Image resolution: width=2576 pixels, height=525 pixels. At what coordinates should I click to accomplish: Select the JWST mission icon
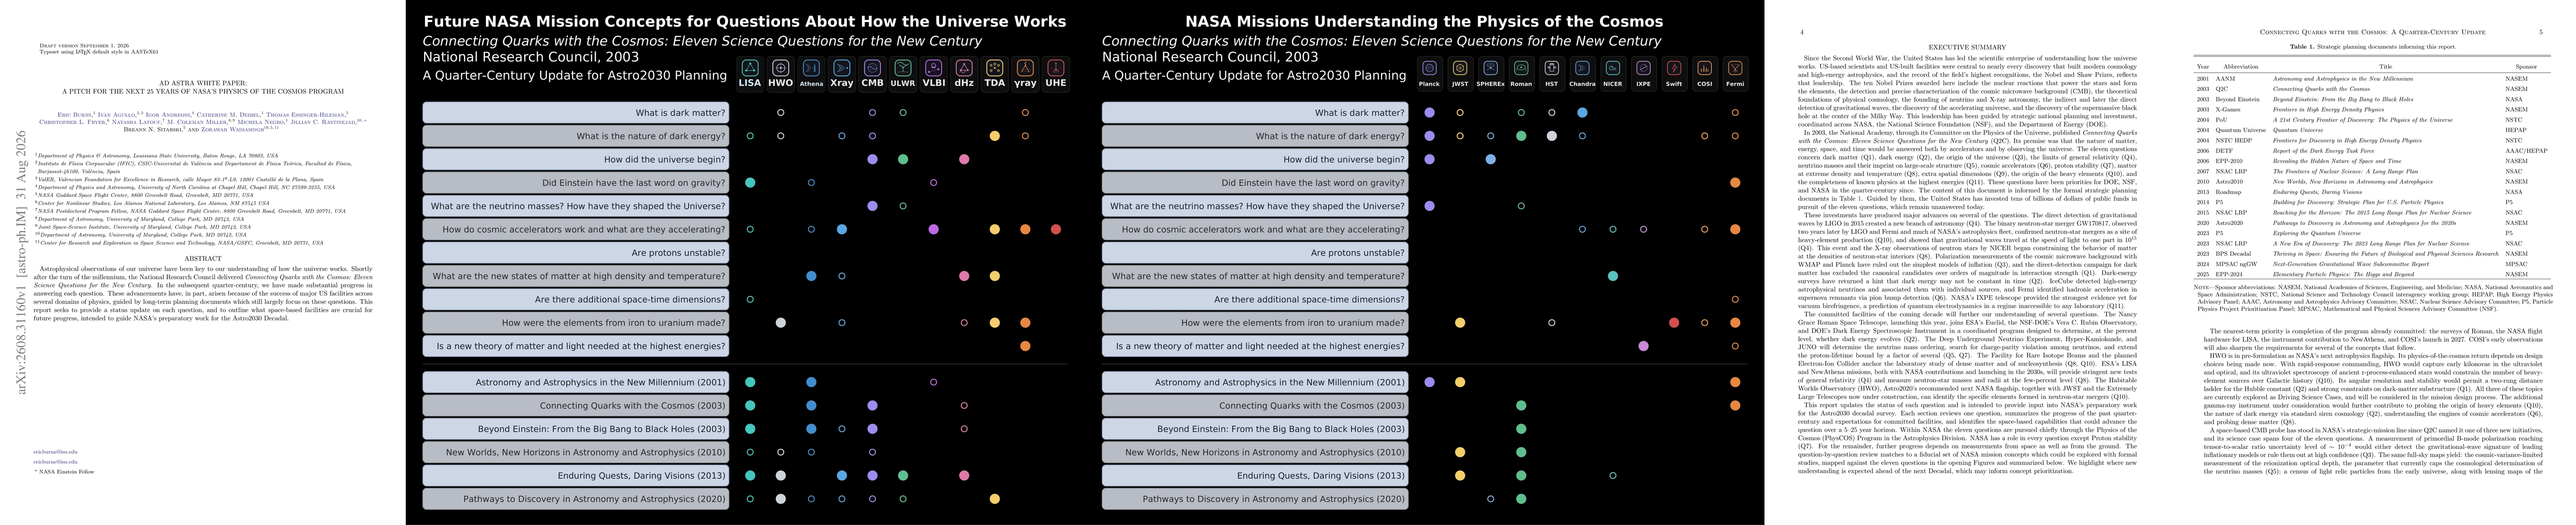1460,68
